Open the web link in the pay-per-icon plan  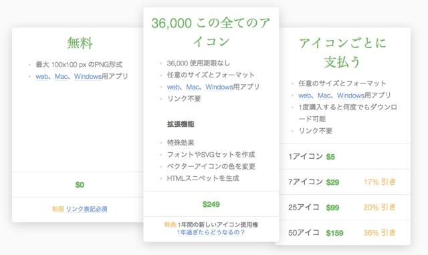click(x=305, y=95)
